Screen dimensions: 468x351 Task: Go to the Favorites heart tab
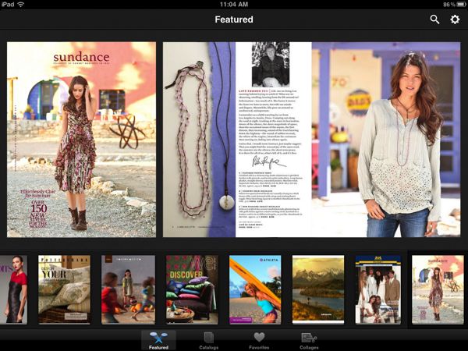point(259,340)
